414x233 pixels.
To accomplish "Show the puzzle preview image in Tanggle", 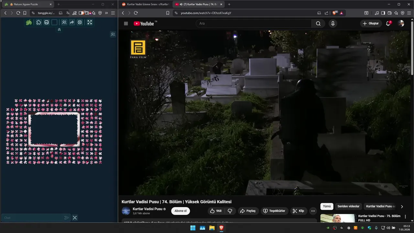I will coord(47,22).
